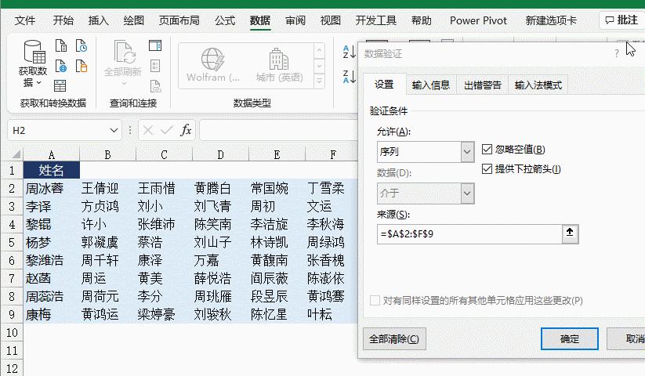645x376 pixels.
Task: Open the 文件 menu tab
Action: click(25, 20)
